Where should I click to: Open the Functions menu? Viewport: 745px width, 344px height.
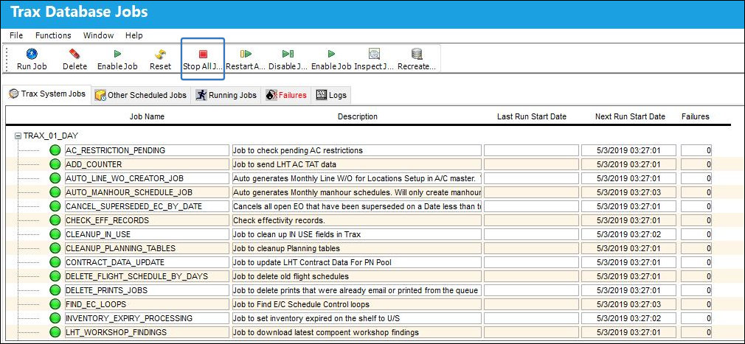[53, 35]
